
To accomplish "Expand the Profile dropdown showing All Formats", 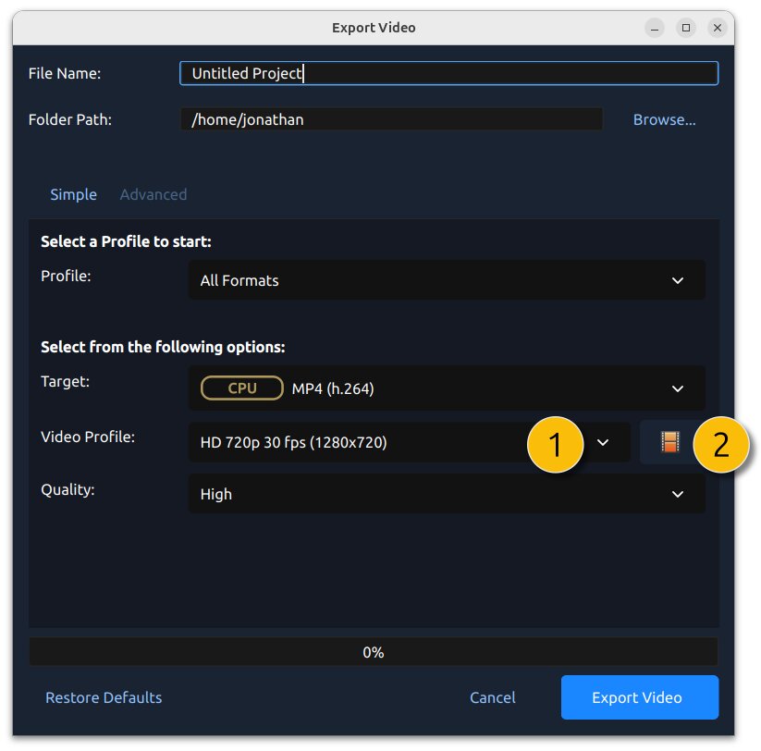I will coord(447,280).
